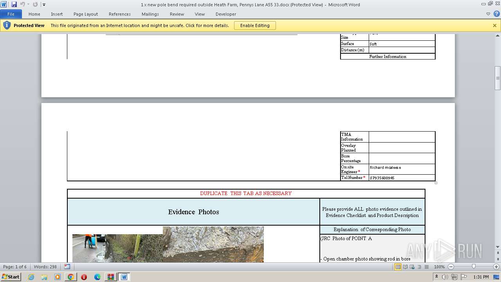Click Words: 298 count in status bar

[x=45, y=267]
